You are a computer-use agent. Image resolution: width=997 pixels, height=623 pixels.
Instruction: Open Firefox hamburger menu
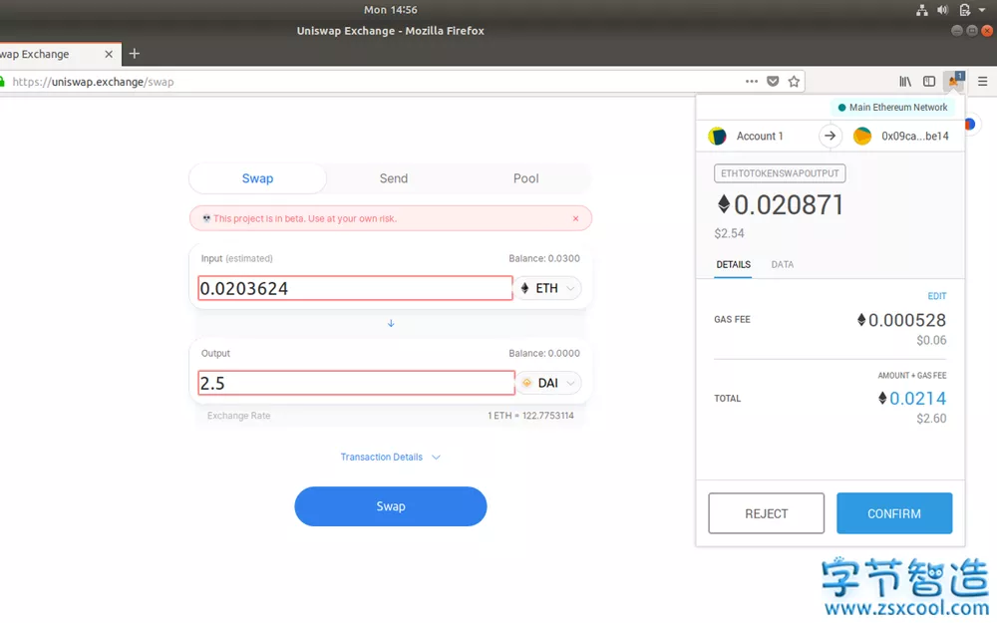982,82
